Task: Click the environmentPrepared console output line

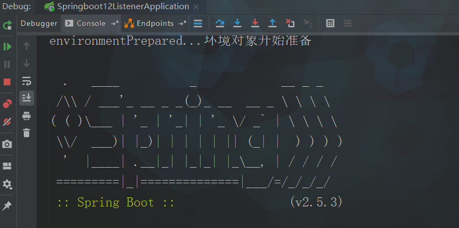Action: pyautogui.click(x=180, y=41)
